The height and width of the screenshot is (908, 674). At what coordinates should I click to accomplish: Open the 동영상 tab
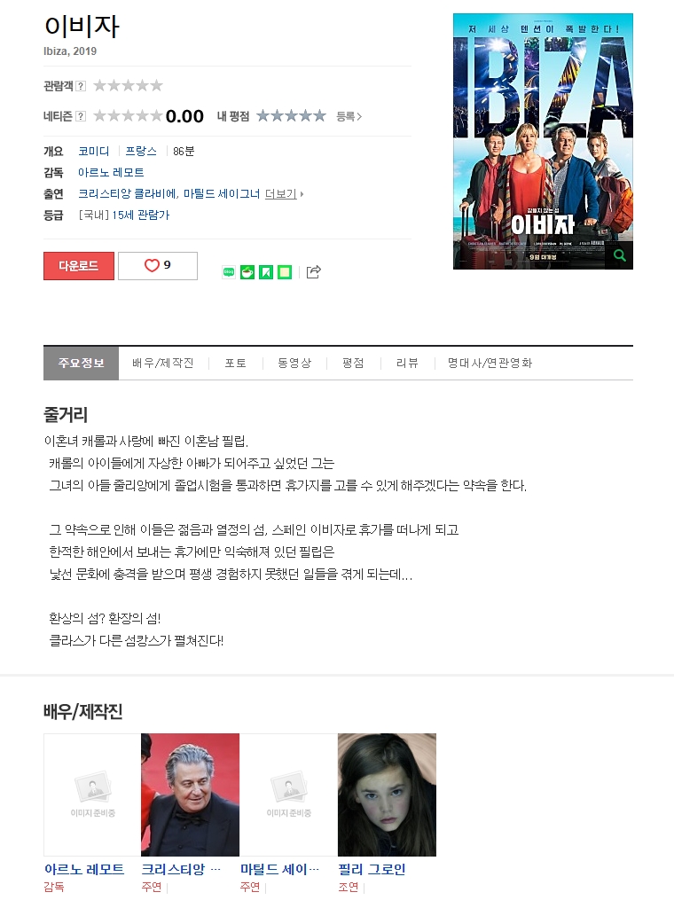(x=294, y=363)
